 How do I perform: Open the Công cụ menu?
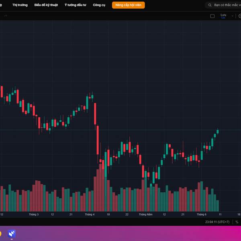(x=99, y=5)
